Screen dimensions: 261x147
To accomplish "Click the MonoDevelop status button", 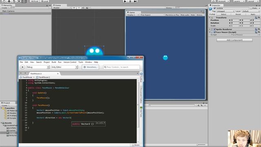I will (x=91, y=67).
